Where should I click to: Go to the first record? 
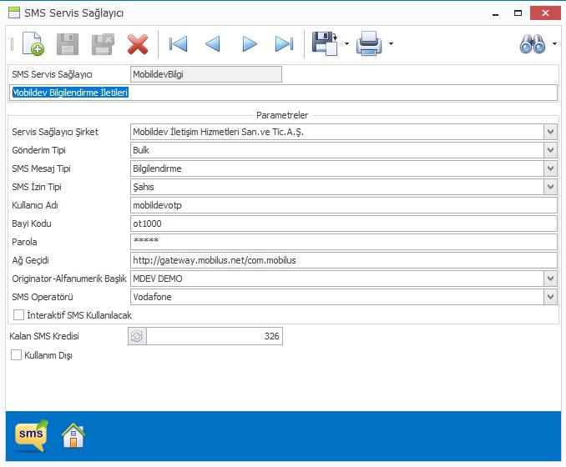pos(178,44)
